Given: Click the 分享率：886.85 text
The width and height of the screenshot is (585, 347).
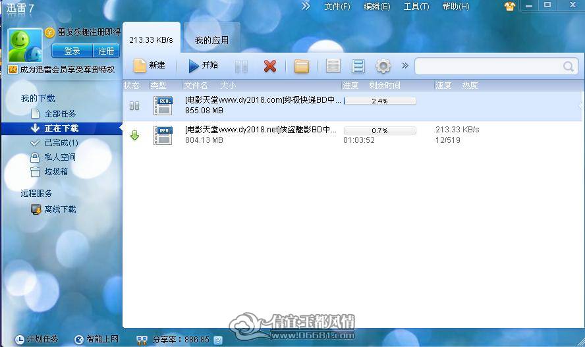Looking at the screenshot, I should coord(181,340).
